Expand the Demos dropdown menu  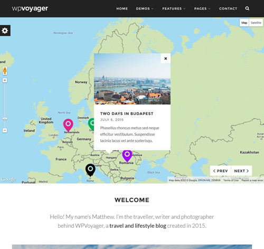[x=145, y=8]
